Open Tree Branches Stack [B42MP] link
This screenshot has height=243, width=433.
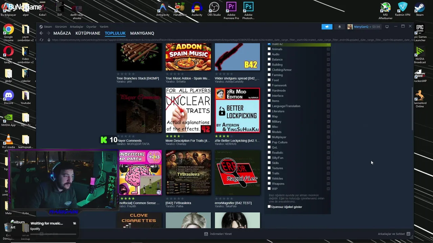pos(138,78)
